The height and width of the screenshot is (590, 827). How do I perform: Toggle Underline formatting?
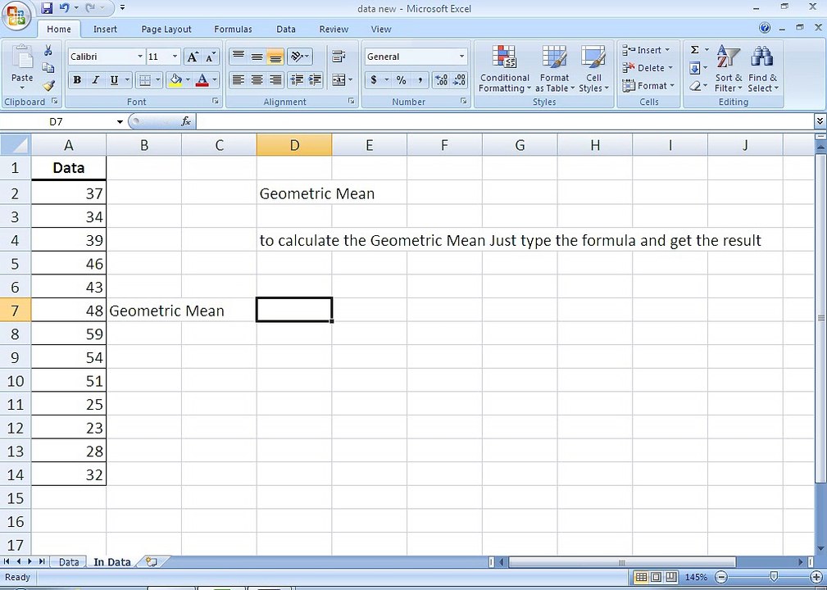(x=113, y=80)
